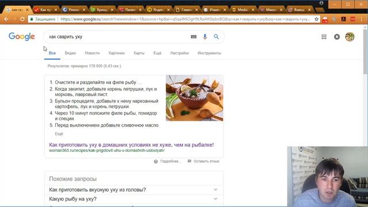Open the Google account avatar
Image resolution: width=368 pixels, height=207 pixels.
[350, 37]
